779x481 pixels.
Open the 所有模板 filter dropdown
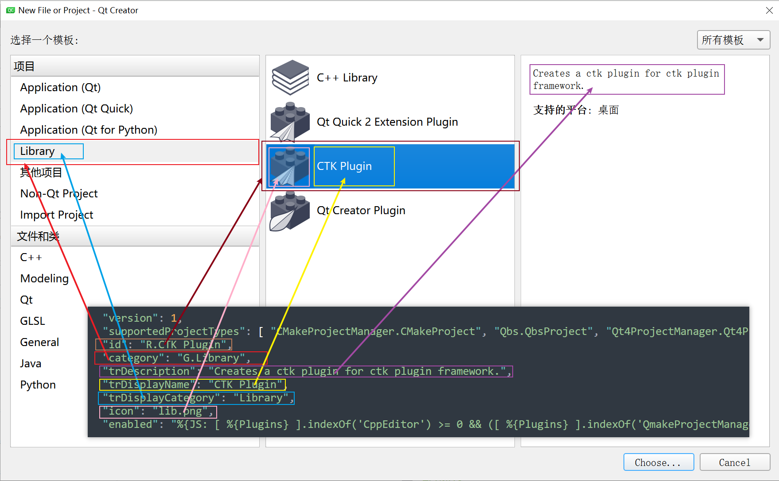[733, 40]
